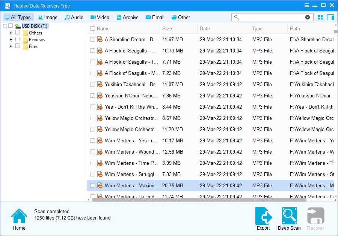Click the right arrow of horizontal scrollbar
The height and width of the screenshot is (236, 338).
(336, 200)
